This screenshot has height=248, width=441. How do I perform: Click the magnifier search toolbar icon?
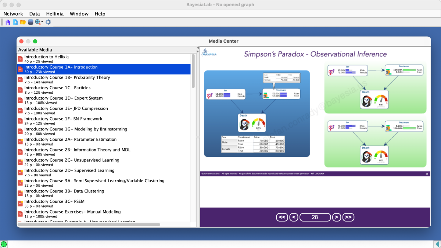37,22
